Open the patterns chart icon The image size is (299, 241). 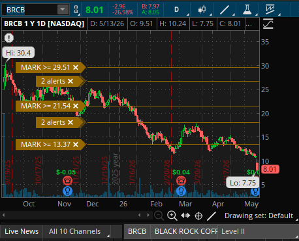click(270, 10)
